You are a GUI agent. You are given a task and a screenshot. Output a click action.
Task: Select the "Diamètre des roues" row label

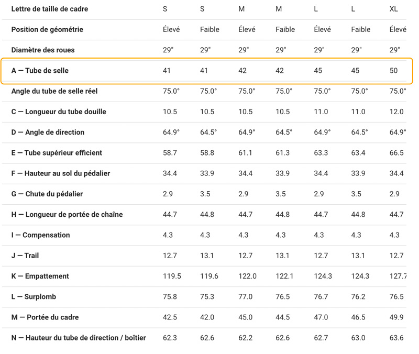coord(43,50)
